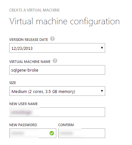The image size is (132, 145).
Task: Click the Confirm password input field
Action: pyautogui.click(x=82, y=133)
